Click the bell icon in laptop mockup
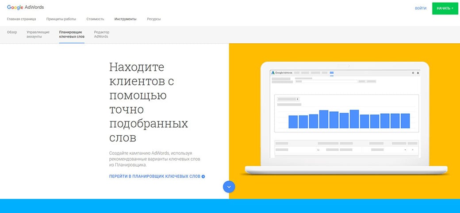The image size is (460, 213). click(418, 72)
